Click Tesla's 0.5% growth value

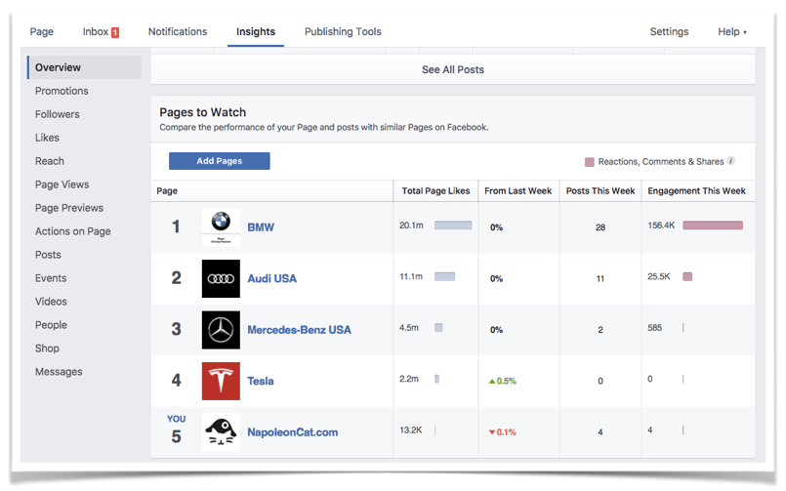[x=507, y=382]
